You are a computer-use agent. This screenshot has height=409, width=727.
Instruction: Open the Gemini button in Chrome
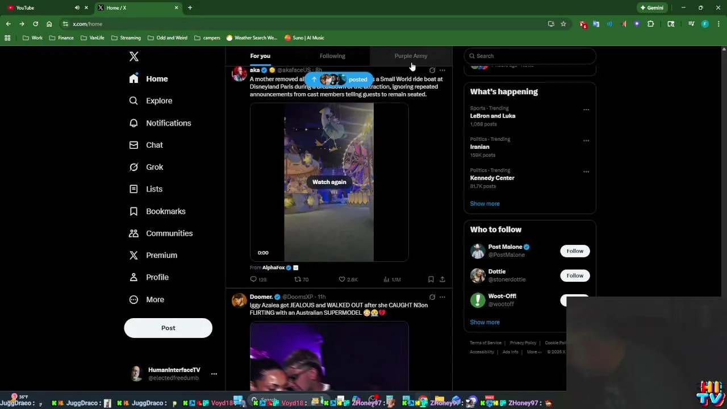[x=651, y=8]
